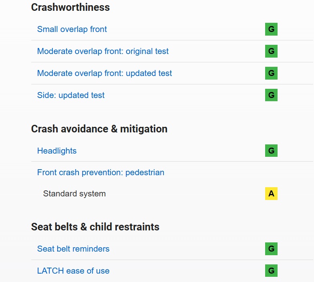Open Front crash prevention: pedestrian link
Image resolution: width=314 pixels, height=282 pixels.
tap(101, 172)
